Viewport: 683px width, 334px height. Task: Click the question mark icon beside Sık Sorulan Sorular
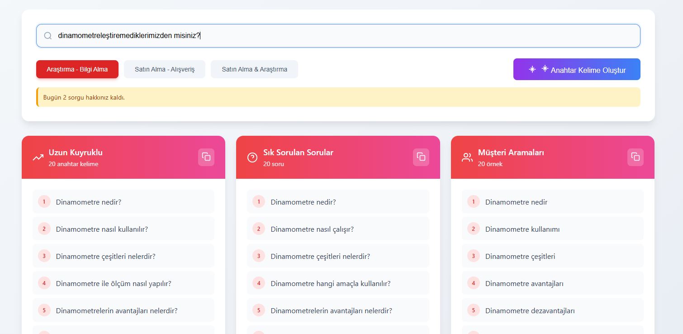tap(252, 157)
